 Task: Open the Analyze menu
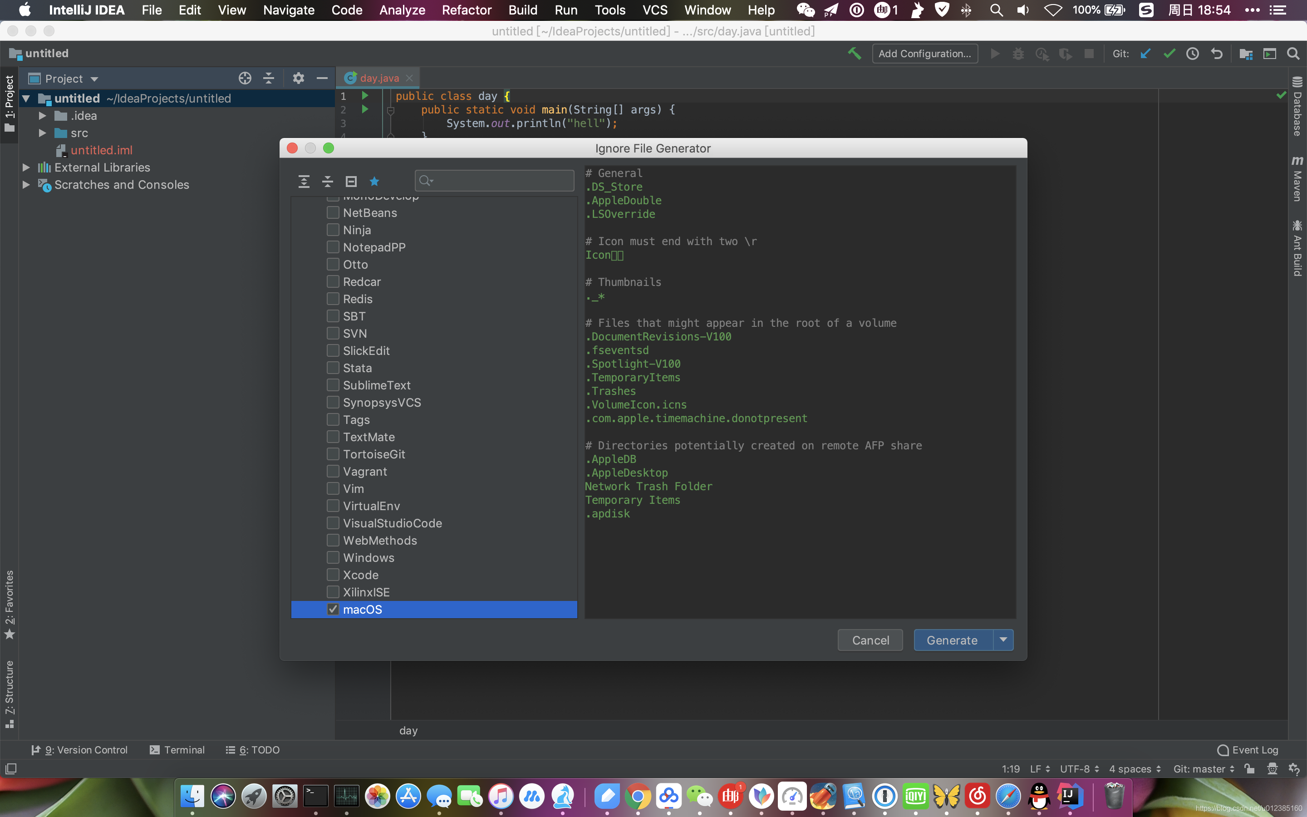tap(402, 10)
